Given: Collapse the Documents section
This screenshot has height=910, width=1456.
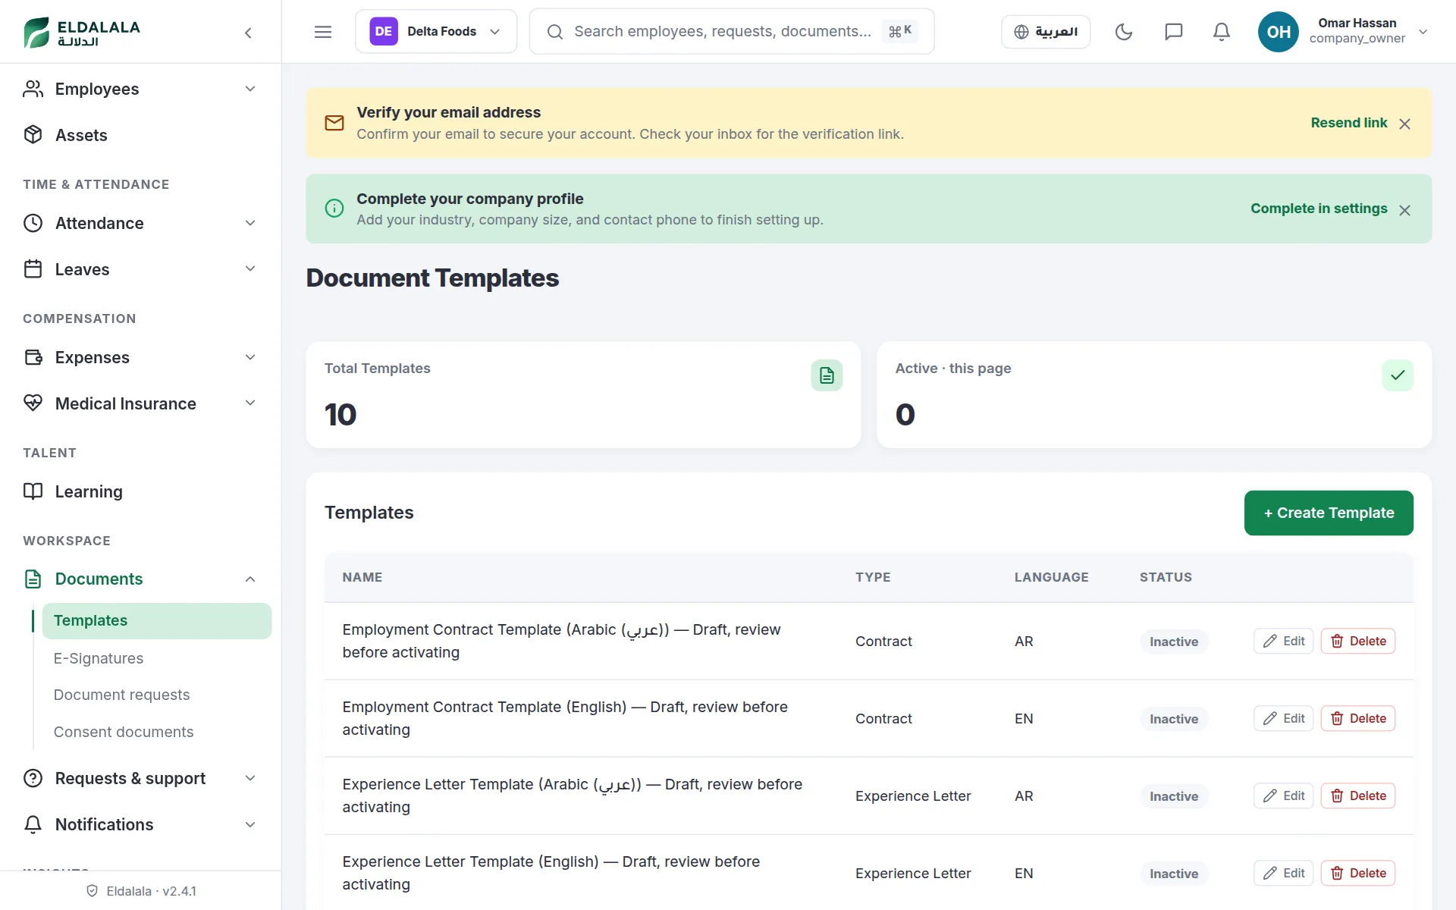Looking at the screenshot, I should (x=141, y=579).
